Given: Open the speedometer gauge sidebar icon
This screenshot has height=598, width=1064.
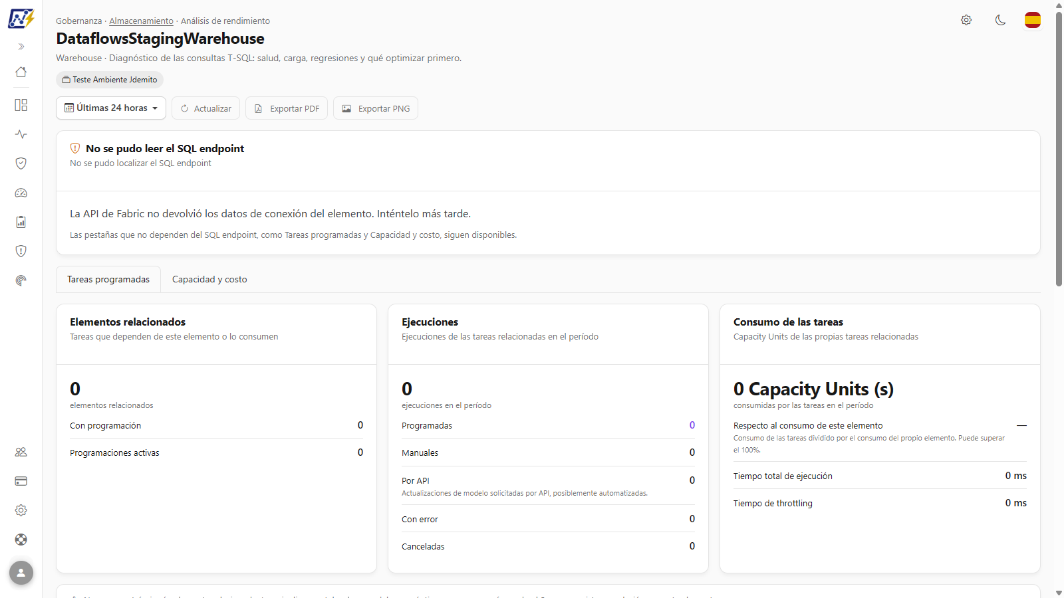Looking at the screenshot, I should 21,193.
